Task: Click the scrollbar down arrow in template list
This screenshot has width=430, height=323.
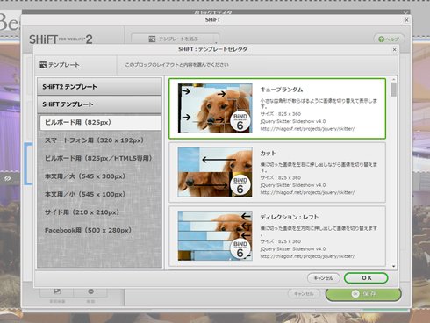Action: click(x=394, y=266)
